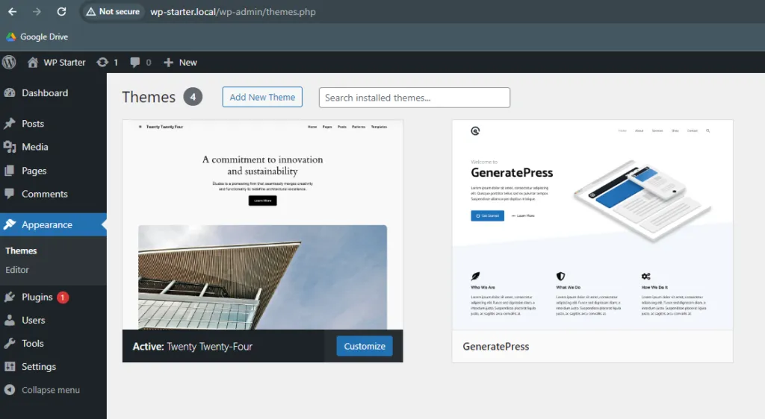765x419 pixels.
Task: Click the Users person icon
Action: [9, 320]
